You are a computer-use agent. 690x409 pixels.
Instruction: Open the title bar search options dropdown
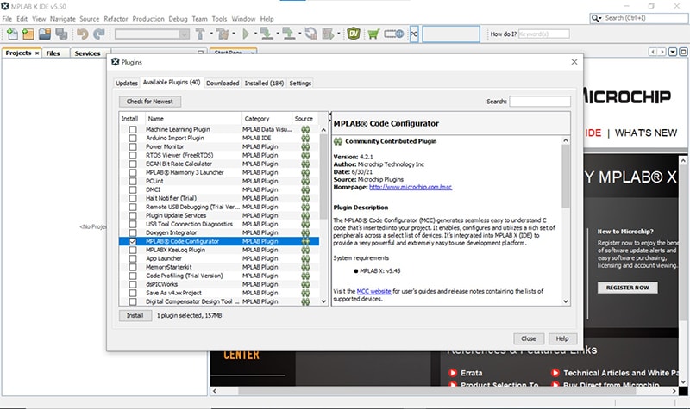(600, 18)
